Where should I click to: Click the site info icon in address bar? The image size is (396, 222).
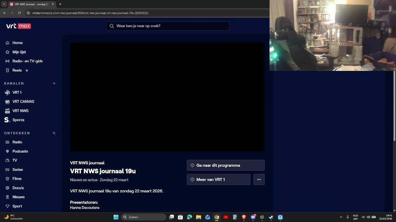[28, 13]
